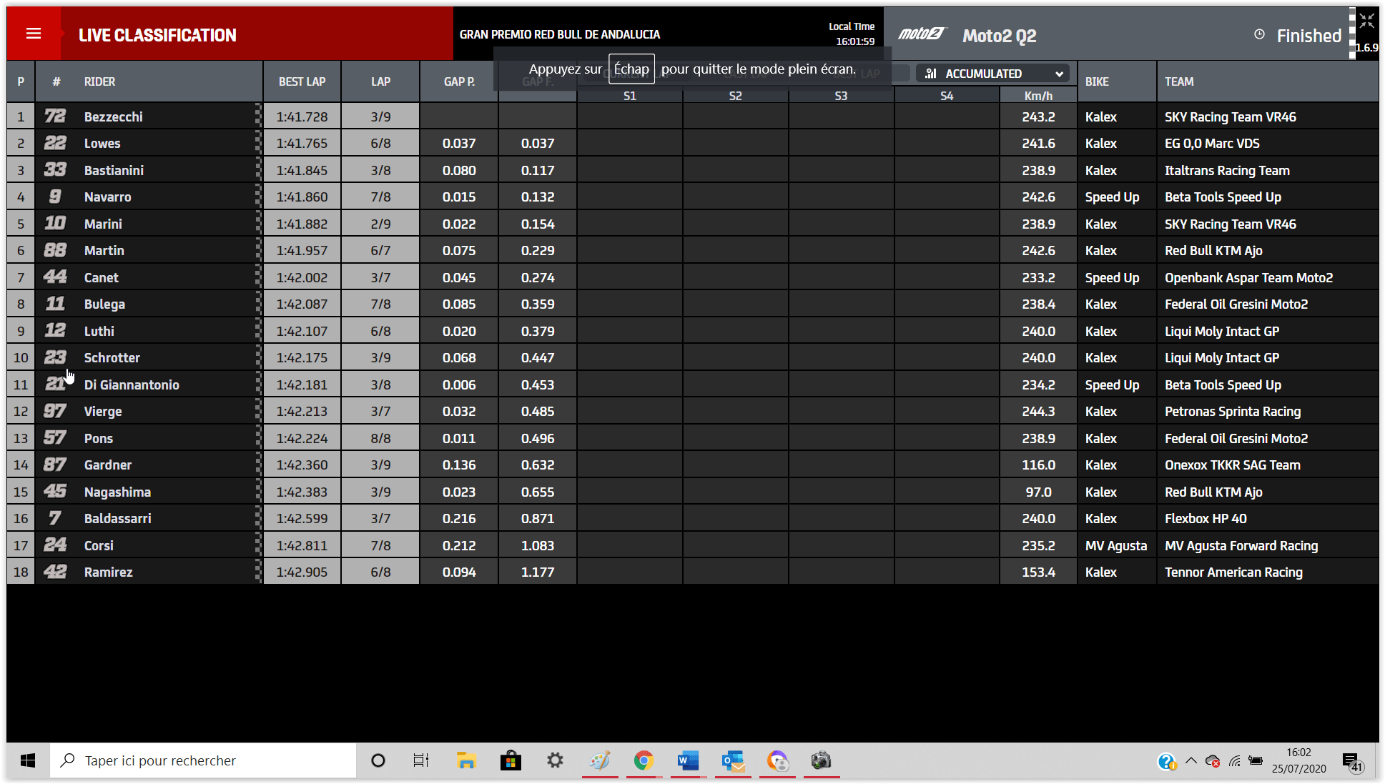Open Outlook from taskbar
The image size is (1385, 784).
[x=733, y=760]
